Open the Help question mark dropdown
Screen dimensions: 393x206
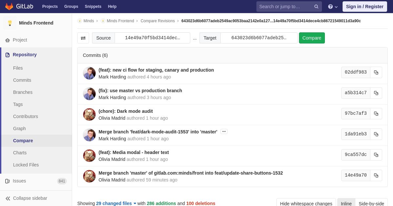coord(333,7)
